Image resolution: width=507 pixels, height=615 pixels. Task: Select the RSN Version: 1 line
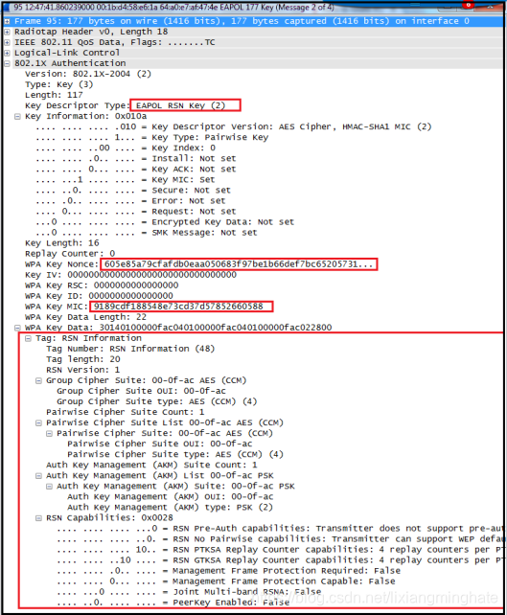82,370
